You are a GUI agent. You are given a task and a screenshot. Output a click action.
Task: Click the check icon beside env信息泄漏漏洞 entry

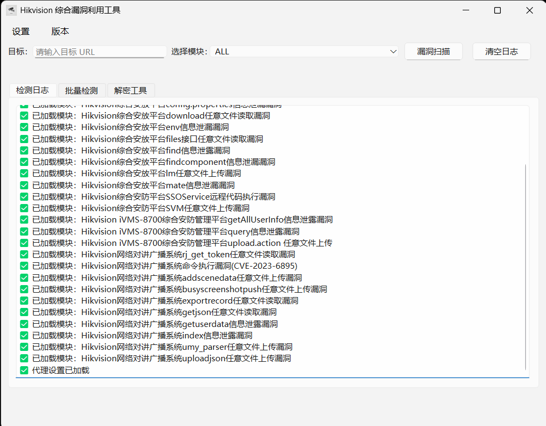tap(23, 127)
